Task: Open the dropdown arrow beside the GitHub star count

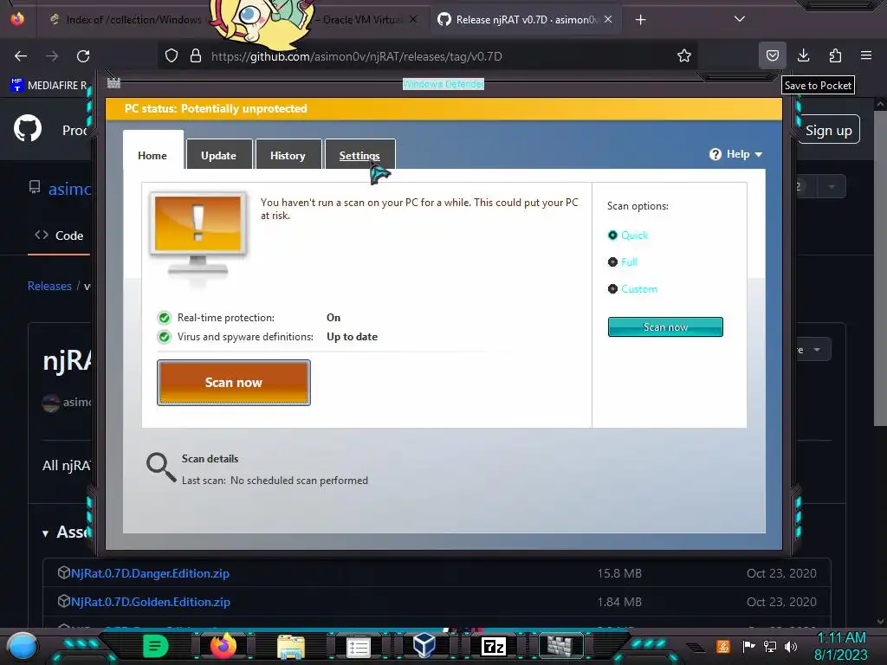Action: coord(832,186)
